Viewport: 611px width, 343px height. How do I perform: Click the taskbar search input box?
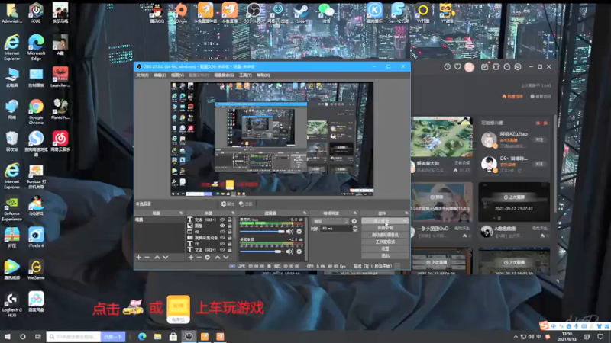tap(73, 337)
